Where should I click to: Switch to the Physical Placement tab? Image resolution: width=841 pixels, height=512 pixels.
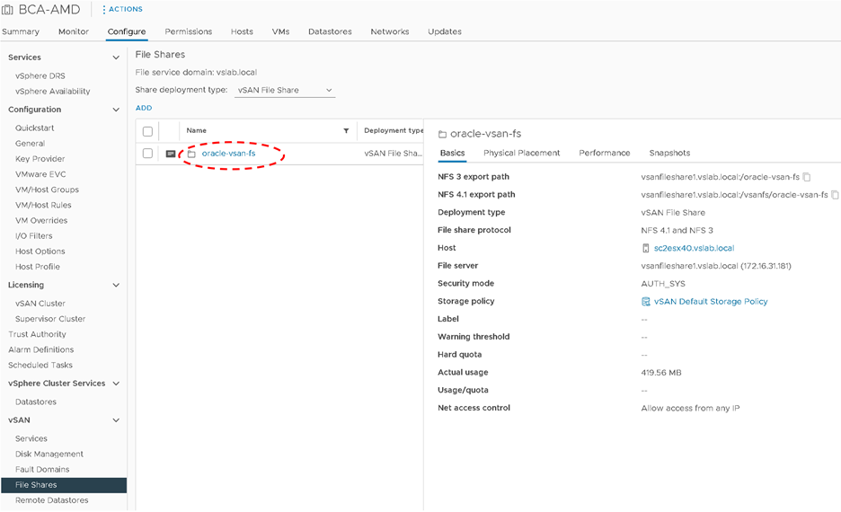click(521, 153)
